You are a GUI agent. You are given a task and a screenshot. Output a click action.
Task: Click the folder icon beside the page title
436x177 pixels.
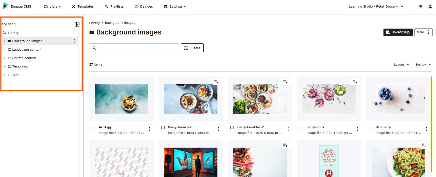pos(92,32)
